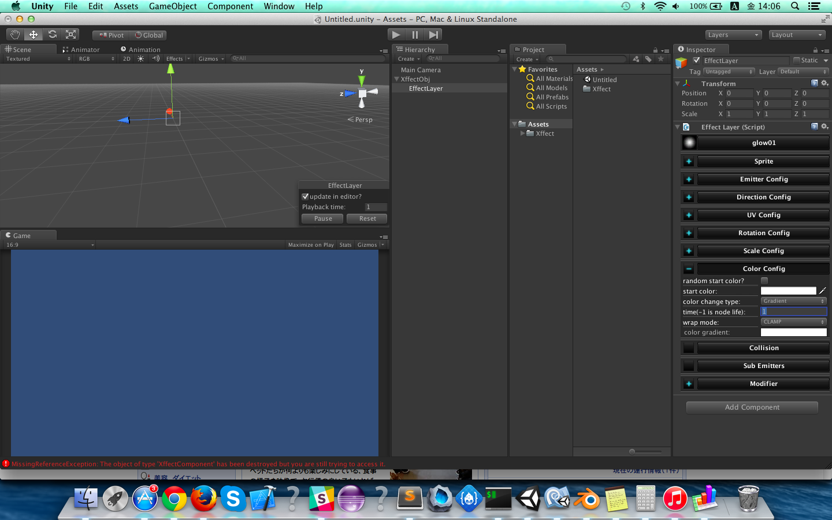Select the Hand tool in the toolbar
Image resolution: width=832 pixels, height=520 pixels.
15,35
